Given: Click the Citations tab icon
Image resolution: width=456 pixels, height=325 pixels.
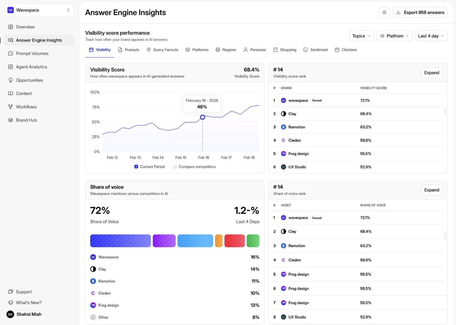Looking at the screenshot, I should pyautogui.click(x=337, y=50).
